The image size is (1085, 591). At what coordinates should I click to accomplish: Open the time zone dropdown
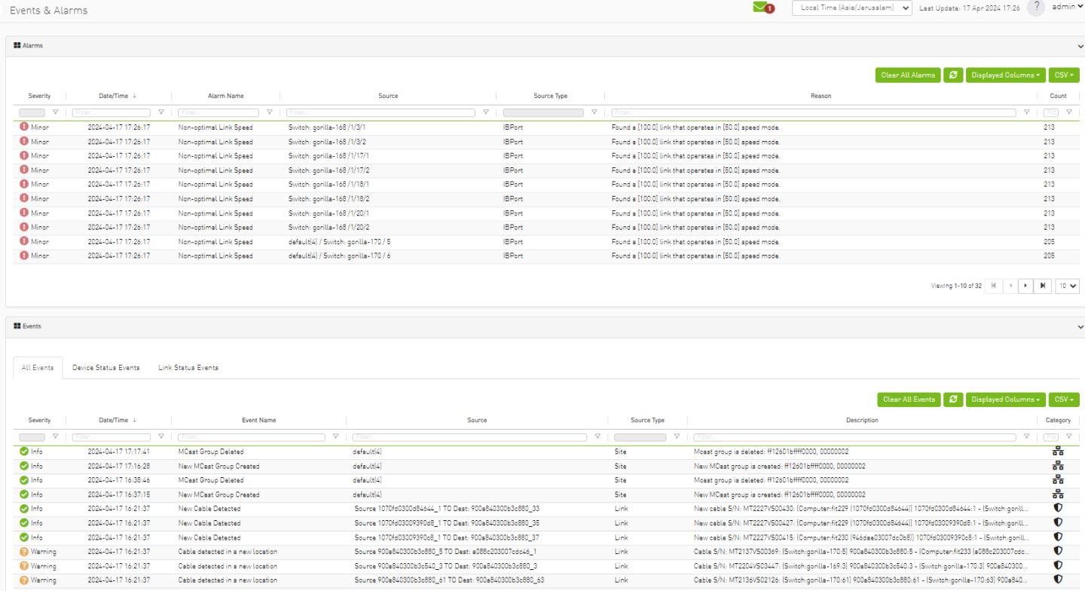click(851, 8)
